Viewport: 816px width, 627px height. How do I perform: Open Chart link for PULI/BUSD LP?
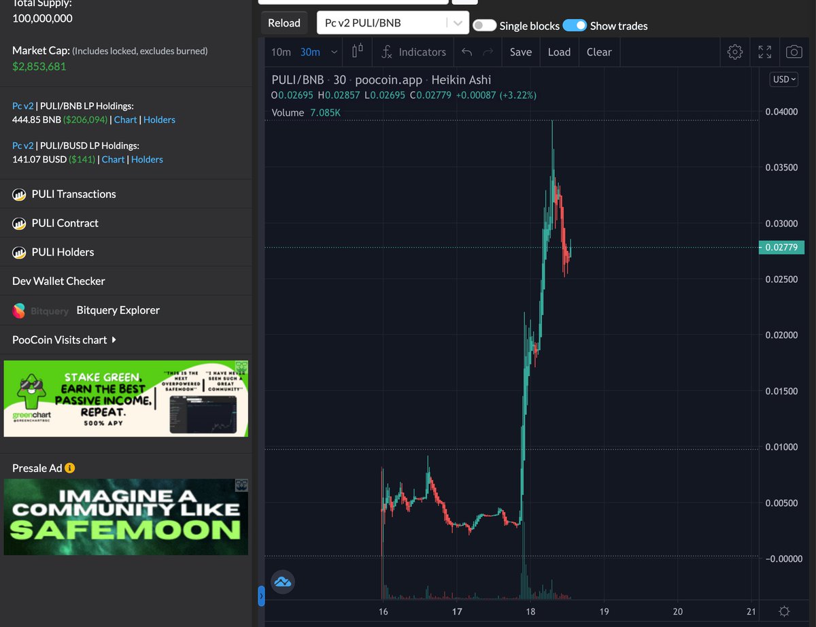(x=113, y=159)
